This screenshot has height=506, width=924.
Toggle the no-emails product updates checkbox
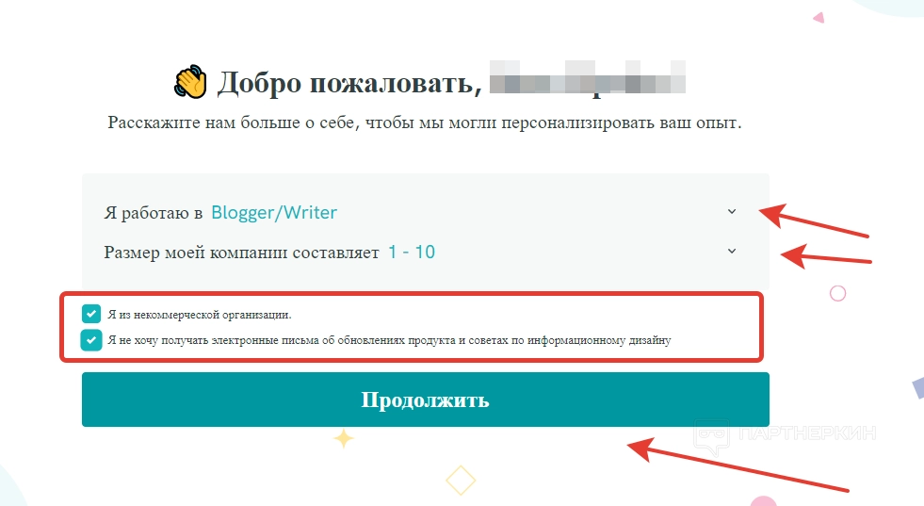click(x=91, y=340)
